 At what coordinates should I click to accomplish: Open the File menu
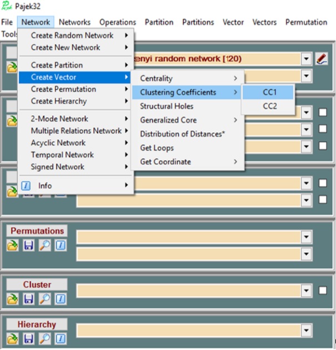coord(7,22)
